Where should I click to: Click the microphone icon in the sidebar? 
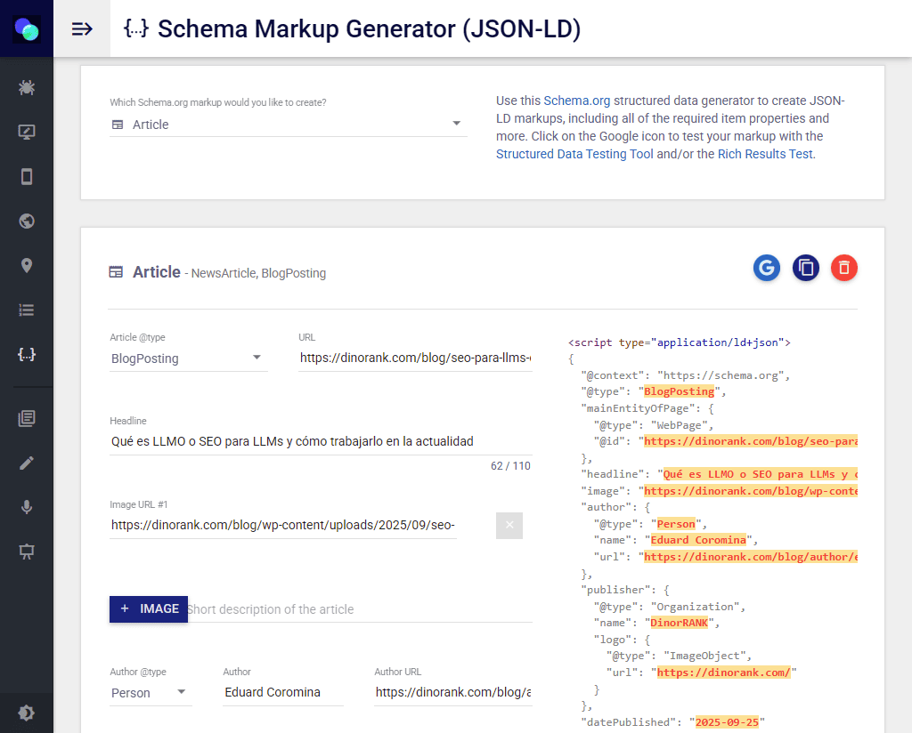(27, 507)
